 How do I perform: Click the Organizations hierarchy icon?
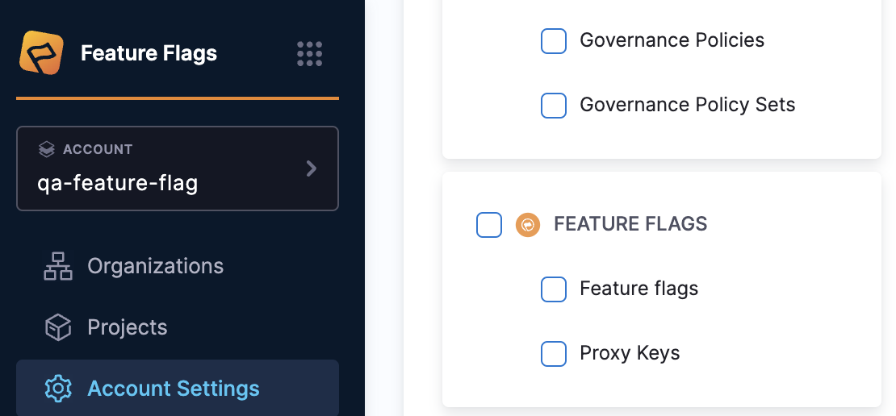[x=58, y=266]
